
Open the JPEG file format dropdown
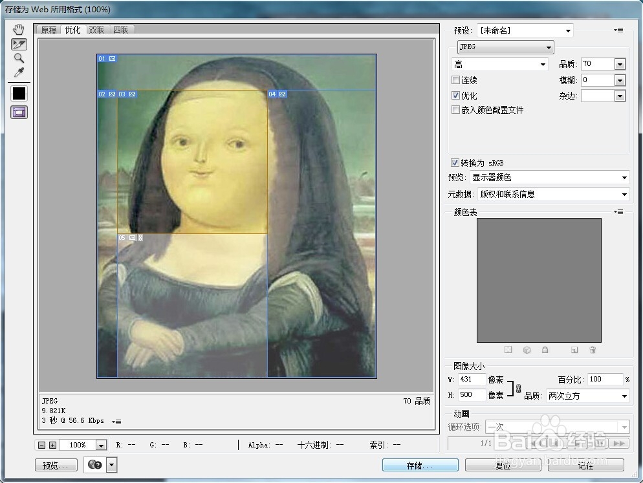[x=505, y=47]
